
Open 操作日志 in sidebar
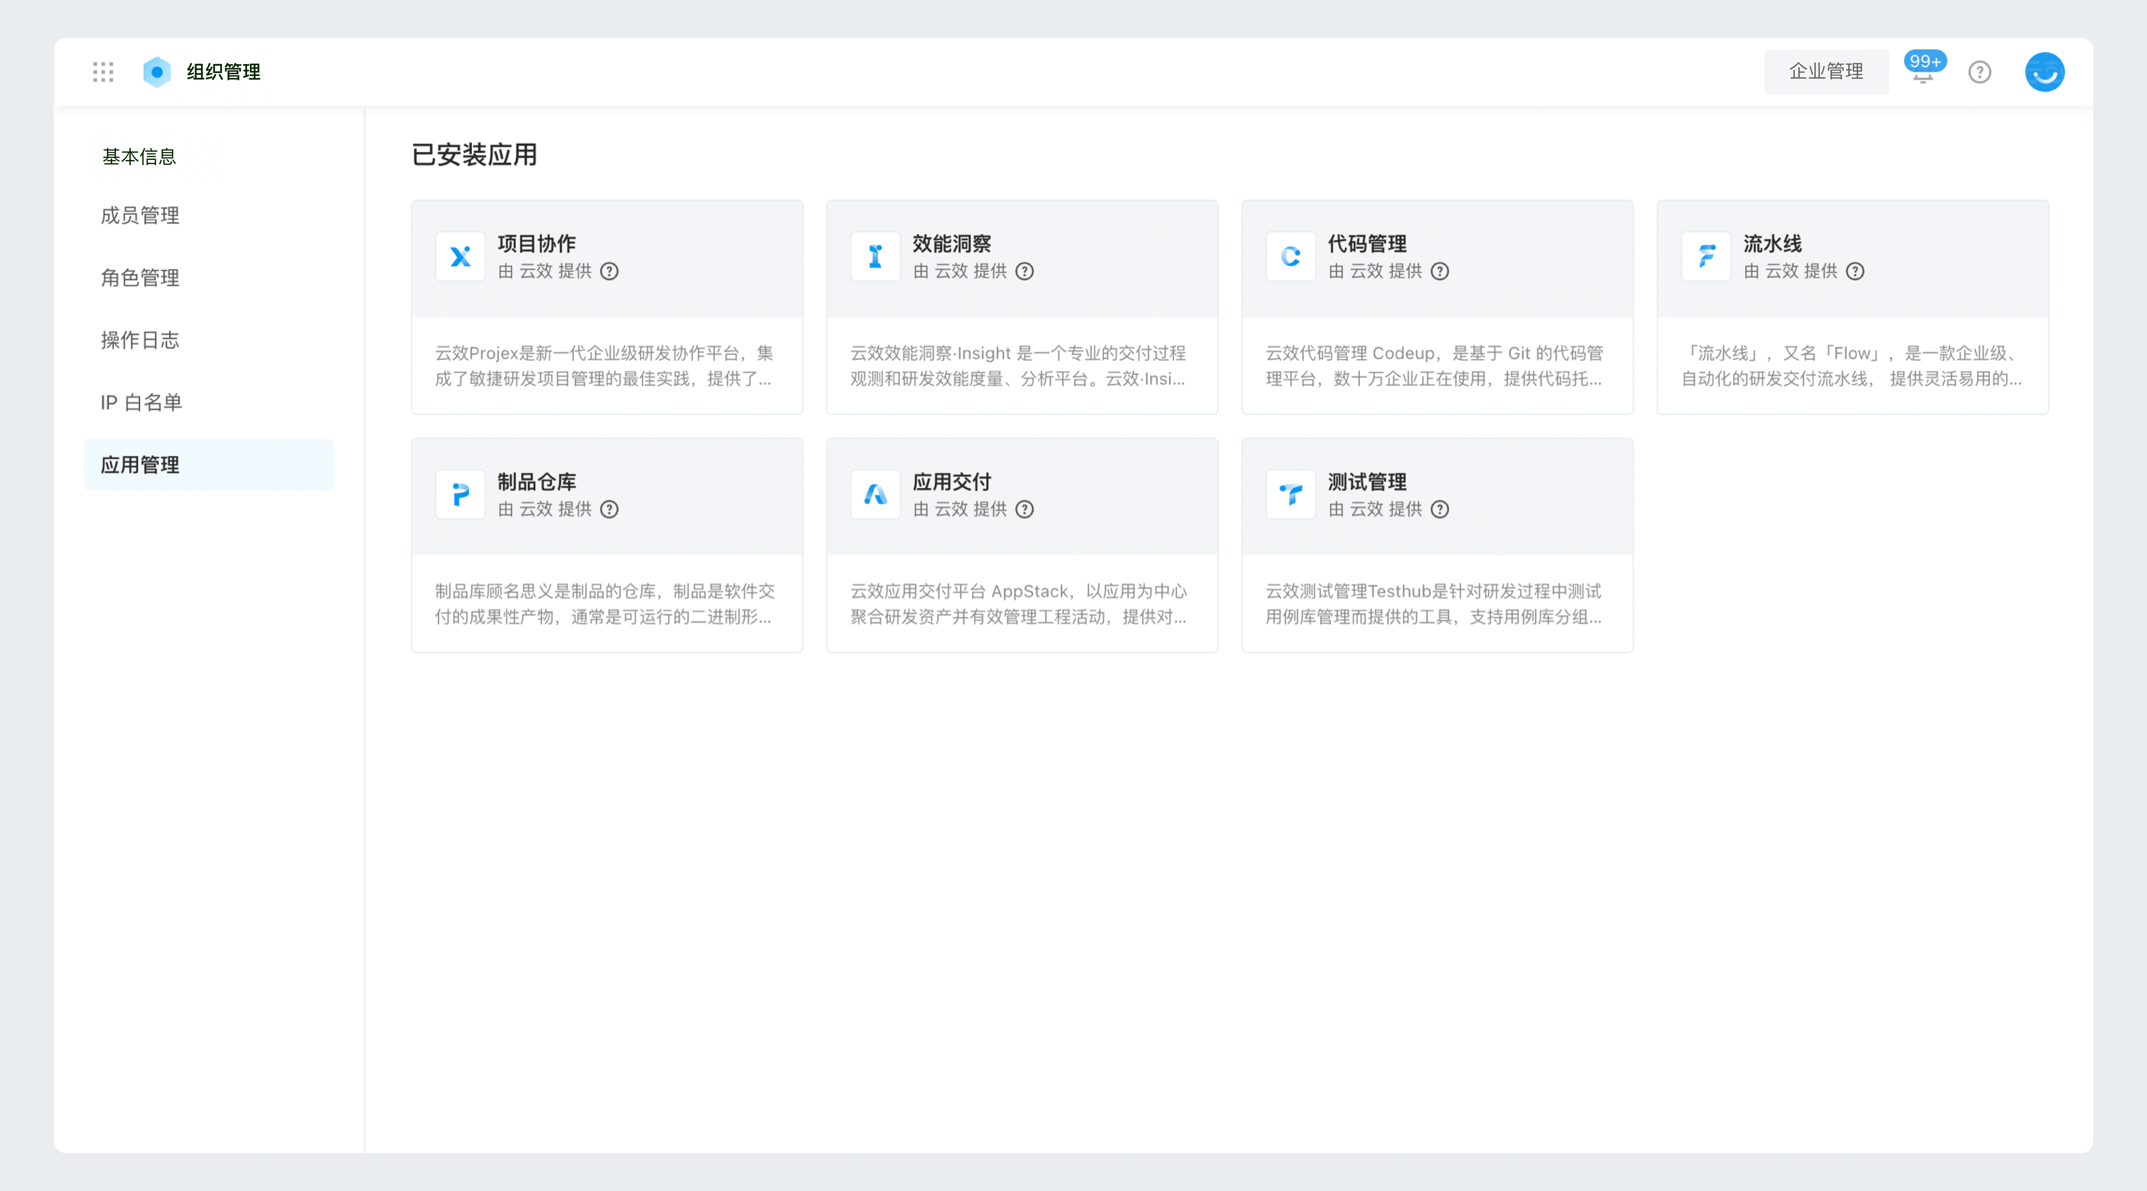(140, 340)
